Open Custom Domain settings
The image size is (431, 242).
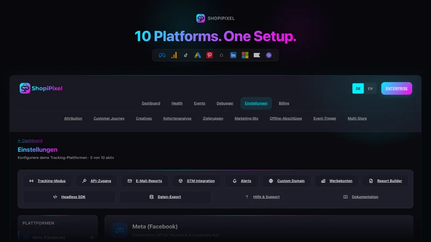[x=287, y=181]
